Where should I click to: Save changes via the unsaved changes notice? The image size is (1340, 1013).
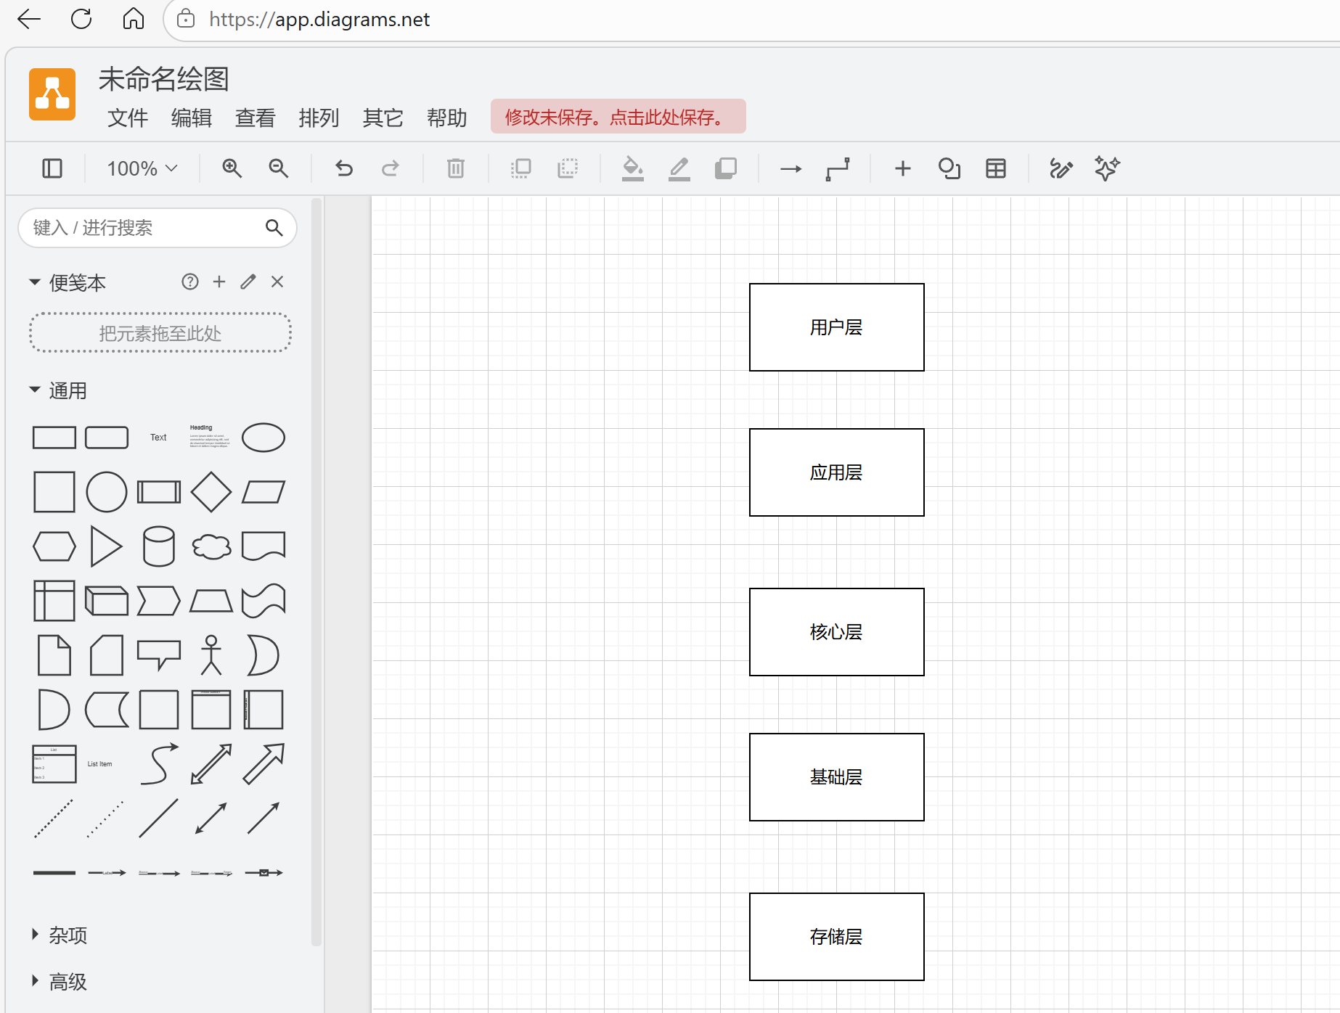618,116
